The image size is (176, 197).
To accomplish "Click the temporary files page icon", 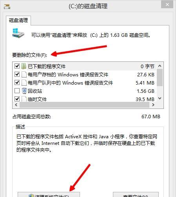I will [x=24, y=99].
